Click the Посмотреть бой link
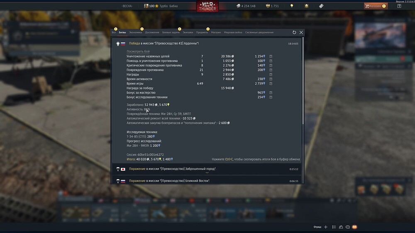 tap(138, 51)
